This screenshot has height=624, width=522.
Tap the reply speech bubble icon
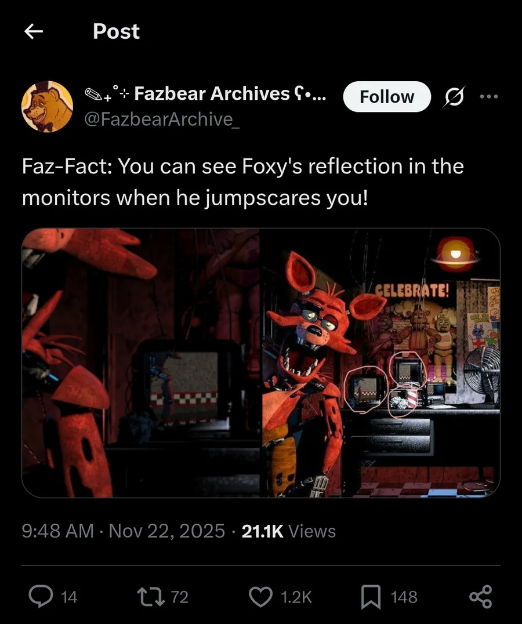41,597
